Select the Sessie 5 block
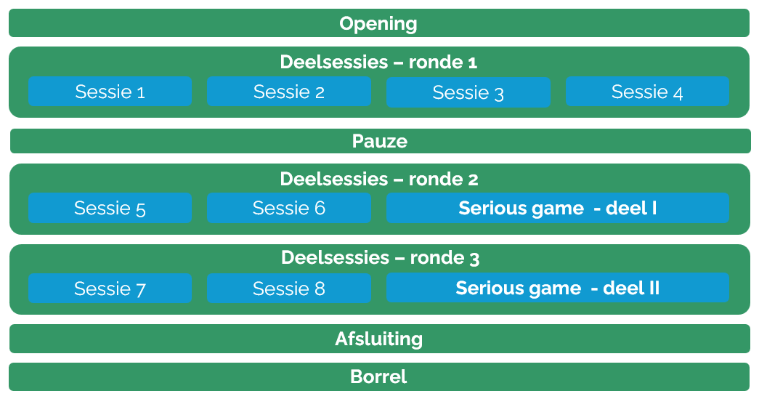759x399 pixels. [x=110, y=209]
